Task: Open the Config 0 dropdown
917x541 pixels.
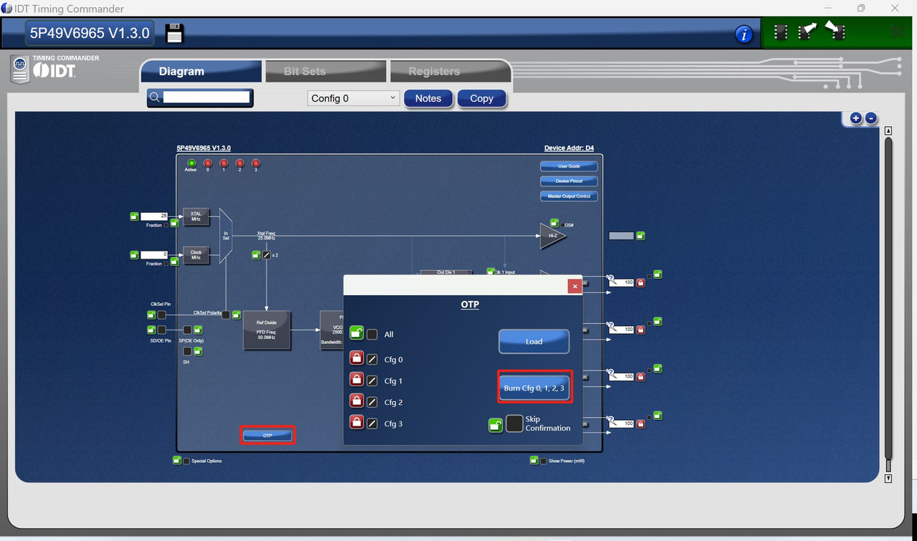Action: (353, 98)
